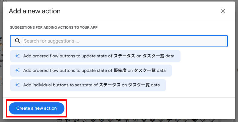Viewport: 238px width, 122px height.
Task: Click bold 優先度 in the second suggestion
Action: tap(120, 70)
